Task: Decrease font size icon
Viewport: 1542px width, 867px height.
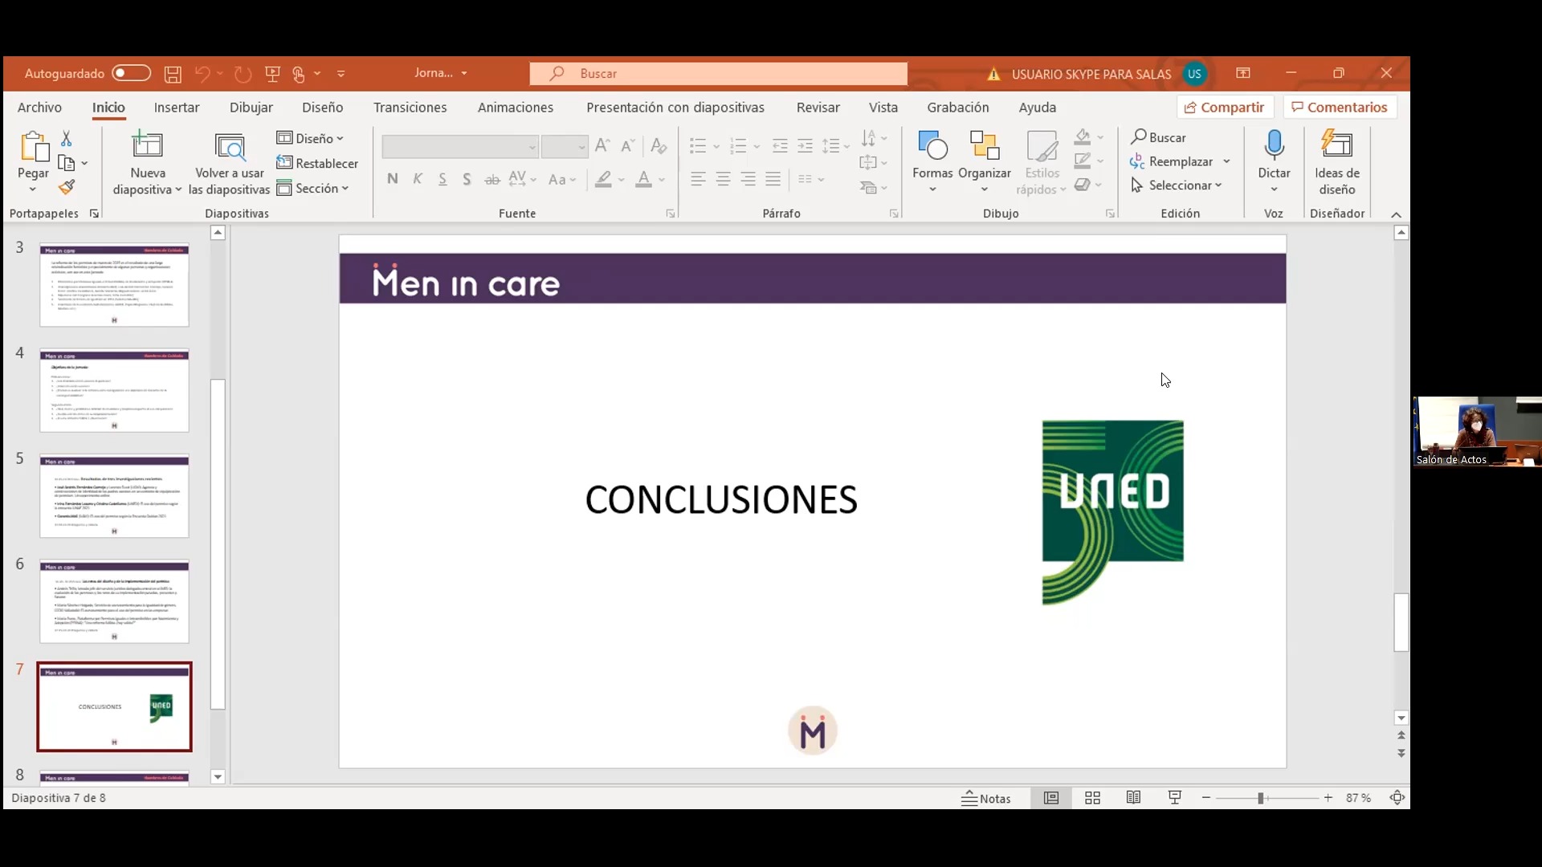Action: [x=629, y=145]
